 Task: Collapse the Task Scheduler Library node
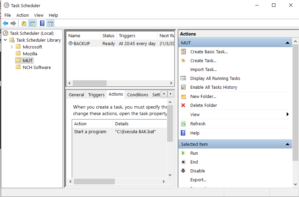tap(6, 40)
